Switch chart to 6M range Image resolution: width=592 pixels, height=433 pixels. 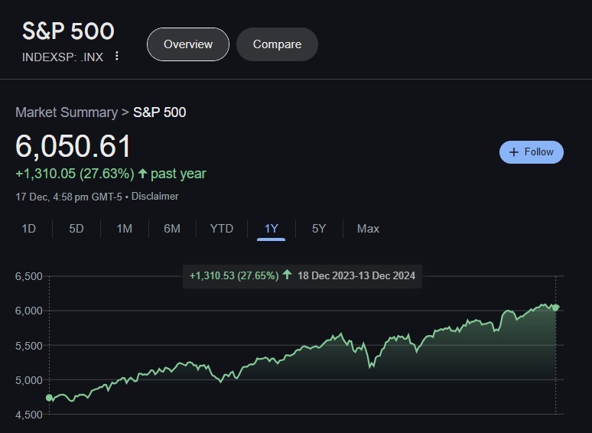[x=172, y=229]
